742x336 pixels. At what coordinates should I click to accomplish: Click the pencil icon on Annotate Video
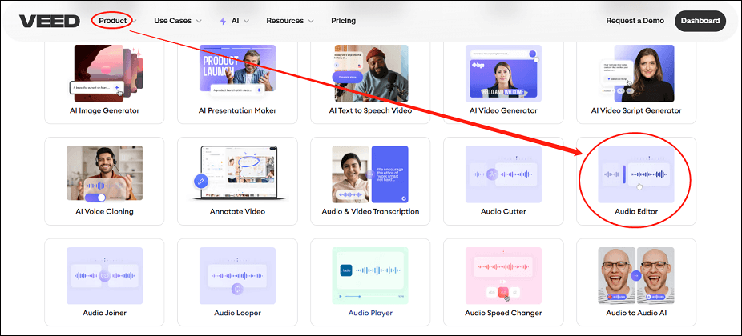pyautogui.click(x=202, y=182)
